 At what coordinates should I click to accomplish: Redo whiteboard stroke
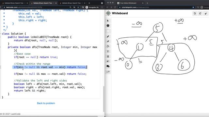pyautogui.click(x=200, y=13)
